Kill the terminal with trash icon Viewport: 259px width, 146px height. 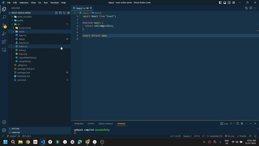point(242,124)
